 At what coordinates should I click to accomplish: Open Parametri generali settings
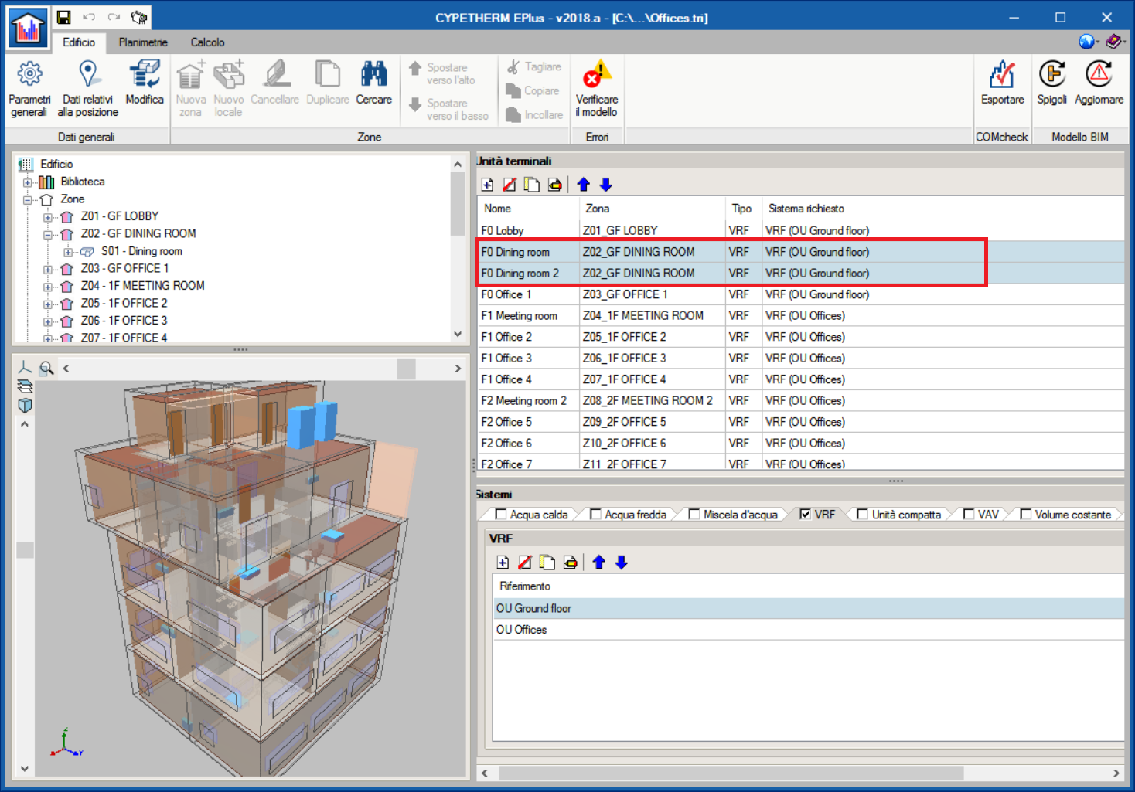pos(29,89)
